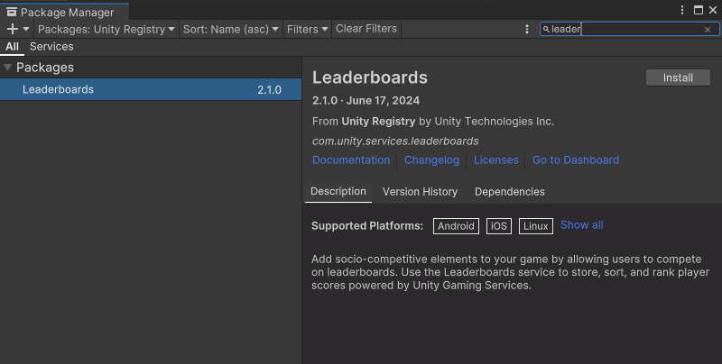Switch to the Services tab
The width and height of the screenshot is (722, 364).
[x=51, y=47]
